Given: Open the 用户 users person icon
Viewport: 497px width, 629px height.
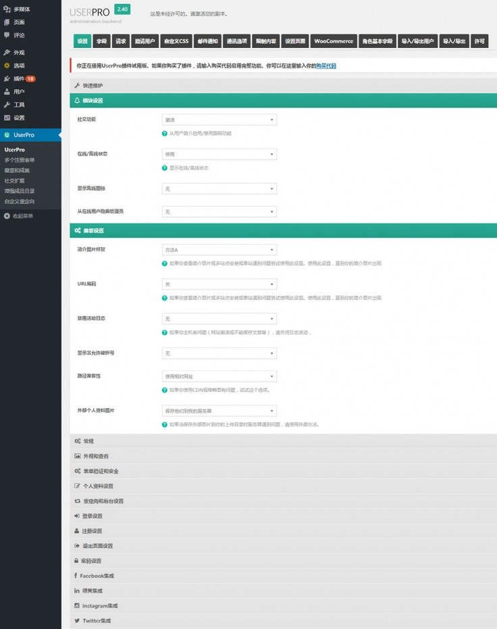Looking at the screenshot, I should (x=7, y=91).
